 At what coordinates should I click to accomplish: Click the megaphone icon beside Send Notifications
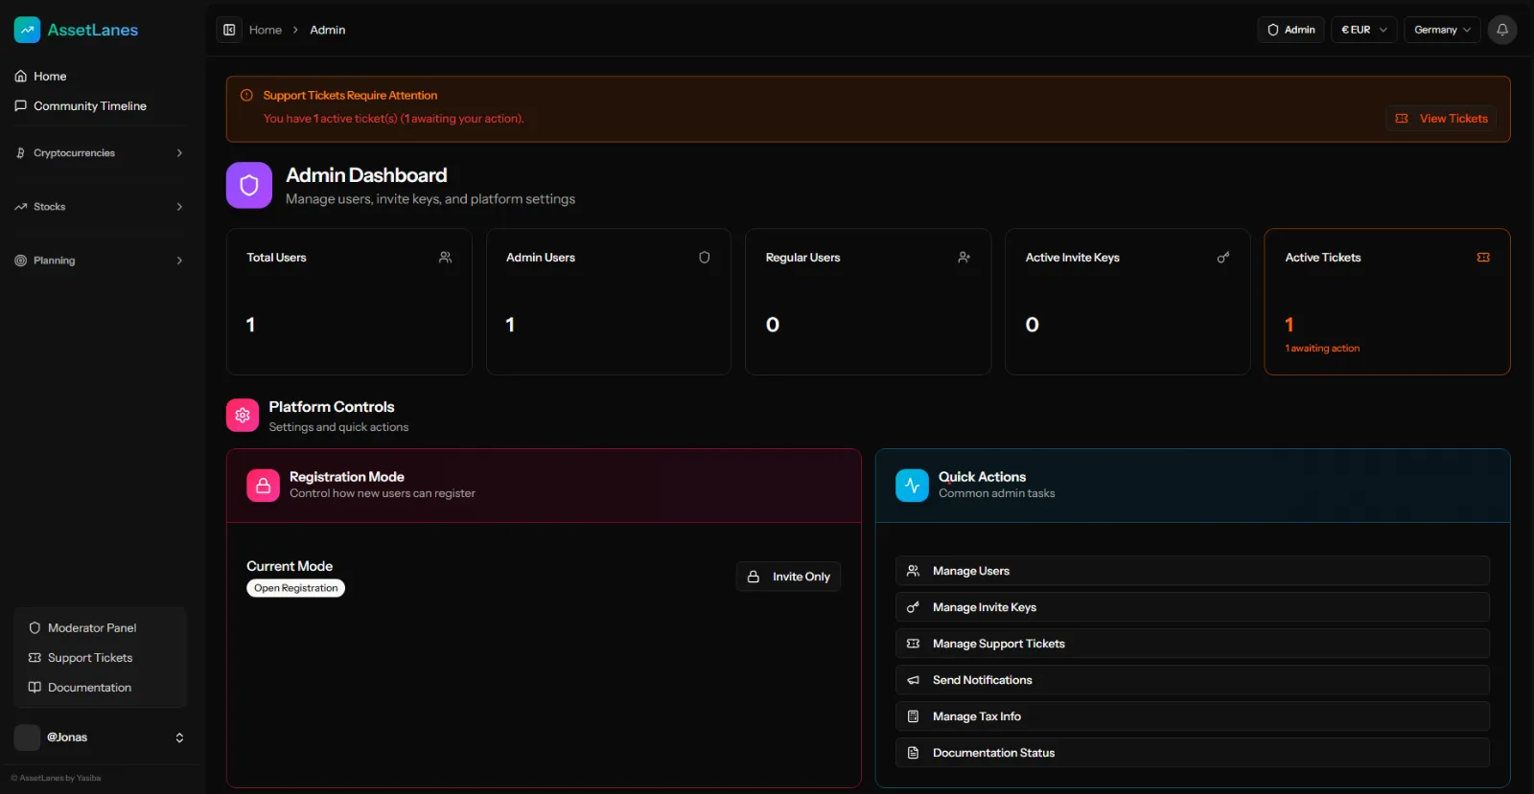[x=913, y=680]
